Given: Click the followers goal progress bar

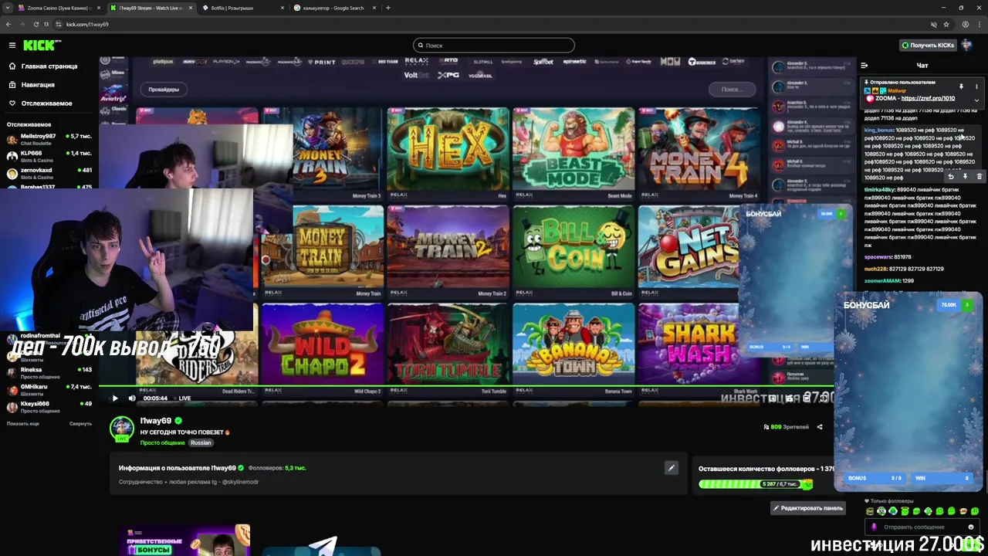Looking at the screenshot, I should click(x=756, y=484).
